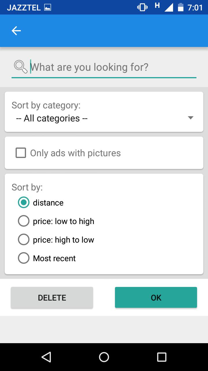This screenshot has width=208, height=371.
Task: Enable Only ads with pictures checkbox
Action: click(x=21, y=153)
